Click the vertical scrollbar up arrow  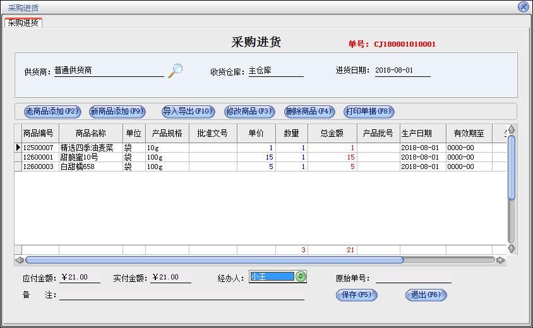(512, 129)
